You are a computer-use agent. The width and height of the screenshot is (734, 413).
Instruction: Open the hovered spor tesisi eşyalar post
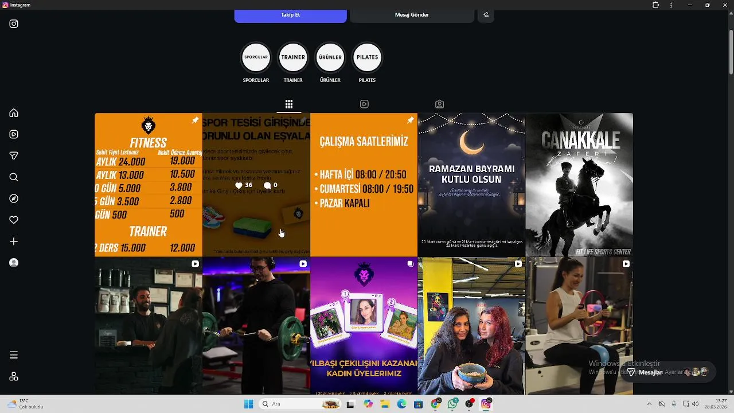(x=256, y=185)
